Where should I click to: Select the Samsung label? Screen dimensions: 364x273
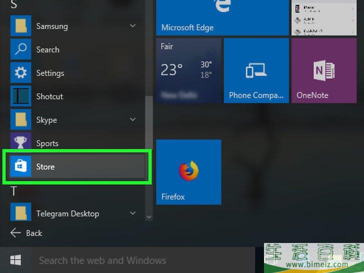[52, 26]
